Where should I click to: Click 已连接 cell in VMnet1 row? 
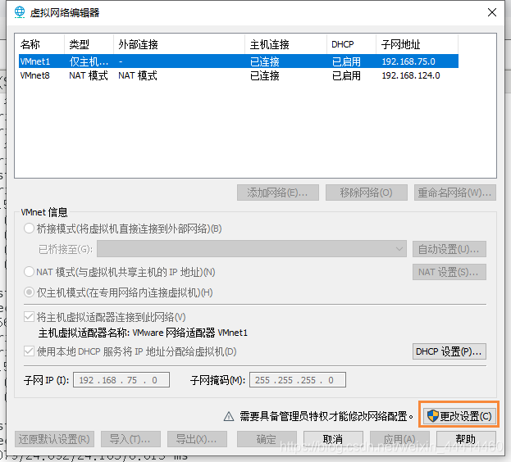(x=265, y=61)
